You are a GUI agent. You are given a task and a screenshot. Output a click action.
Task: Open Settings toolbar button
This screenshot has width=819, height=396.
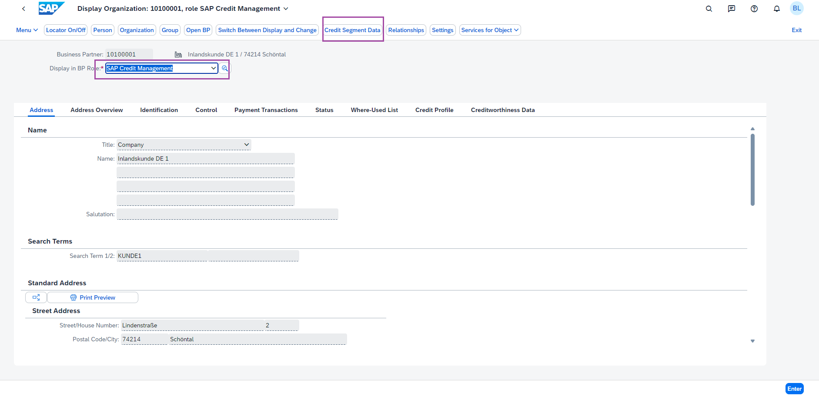(443, 30)
